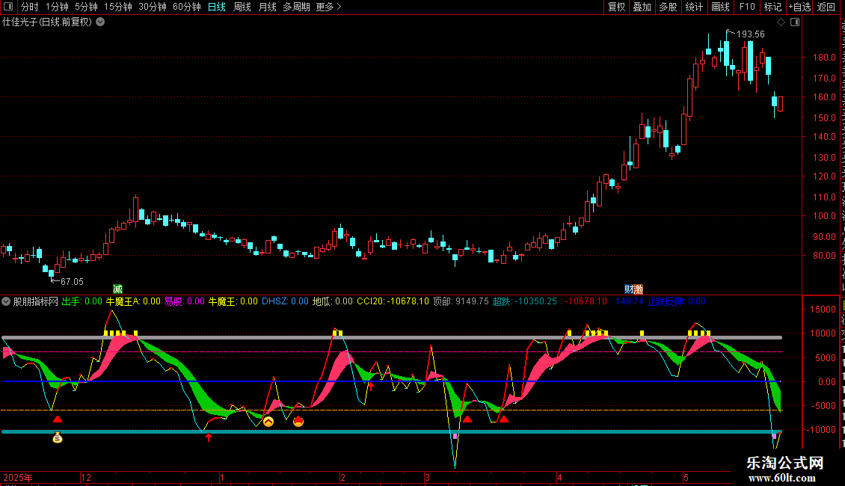Click the 止跌反弹: 0.00 value

(x=676, y=302)
